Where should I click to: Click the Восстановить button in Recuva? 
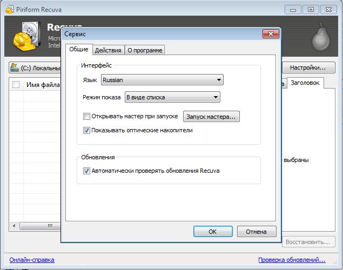point(308,242)
